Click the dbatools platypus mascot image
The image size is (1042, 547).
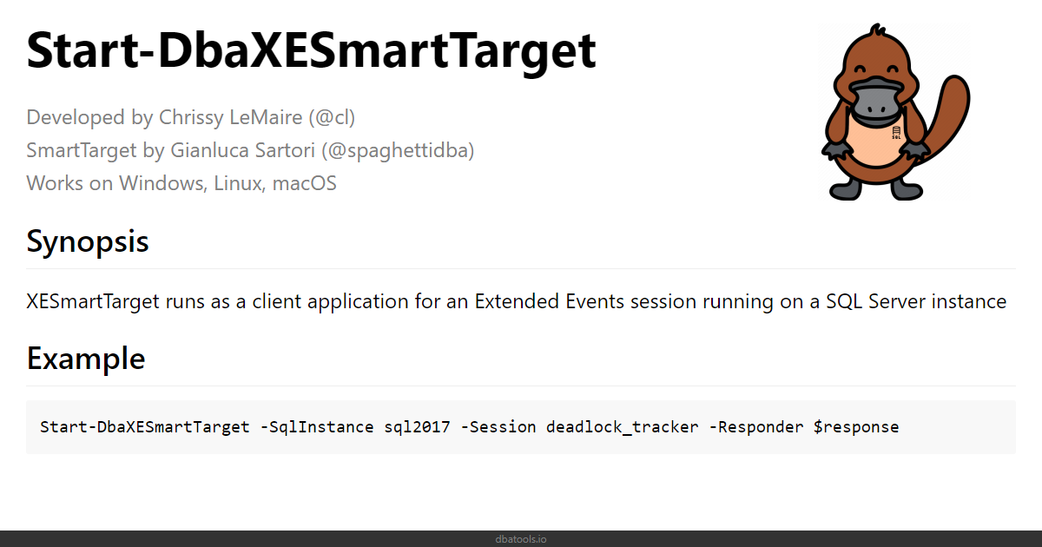[894, 113]
